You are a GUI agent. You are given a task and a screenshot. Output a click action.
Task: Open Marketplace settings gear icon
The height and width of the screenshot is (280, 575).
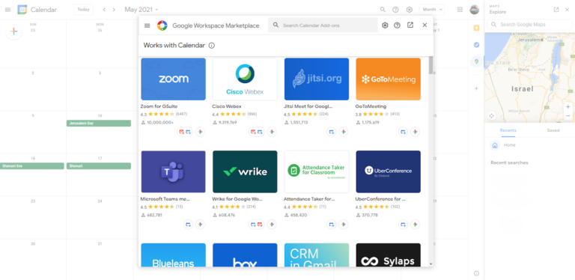(385, 25)
